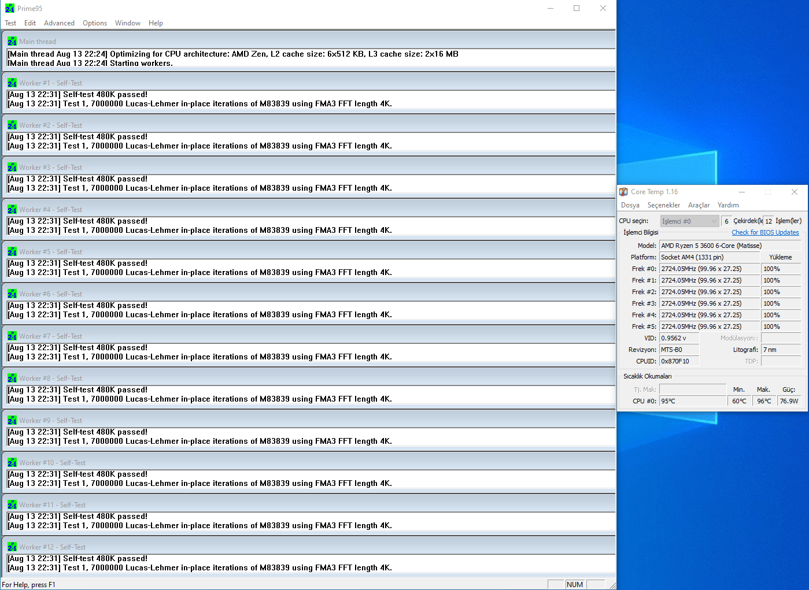Open the Test menu in Prime95
Image resolution: width=809 pixels, height=590 pixels.
pos(10,23)
